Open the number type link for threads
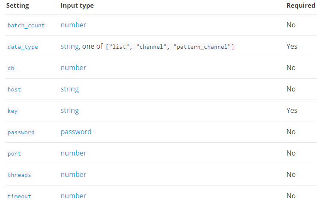The height and width of the screenshot is (203, 317). pos(73,174)
